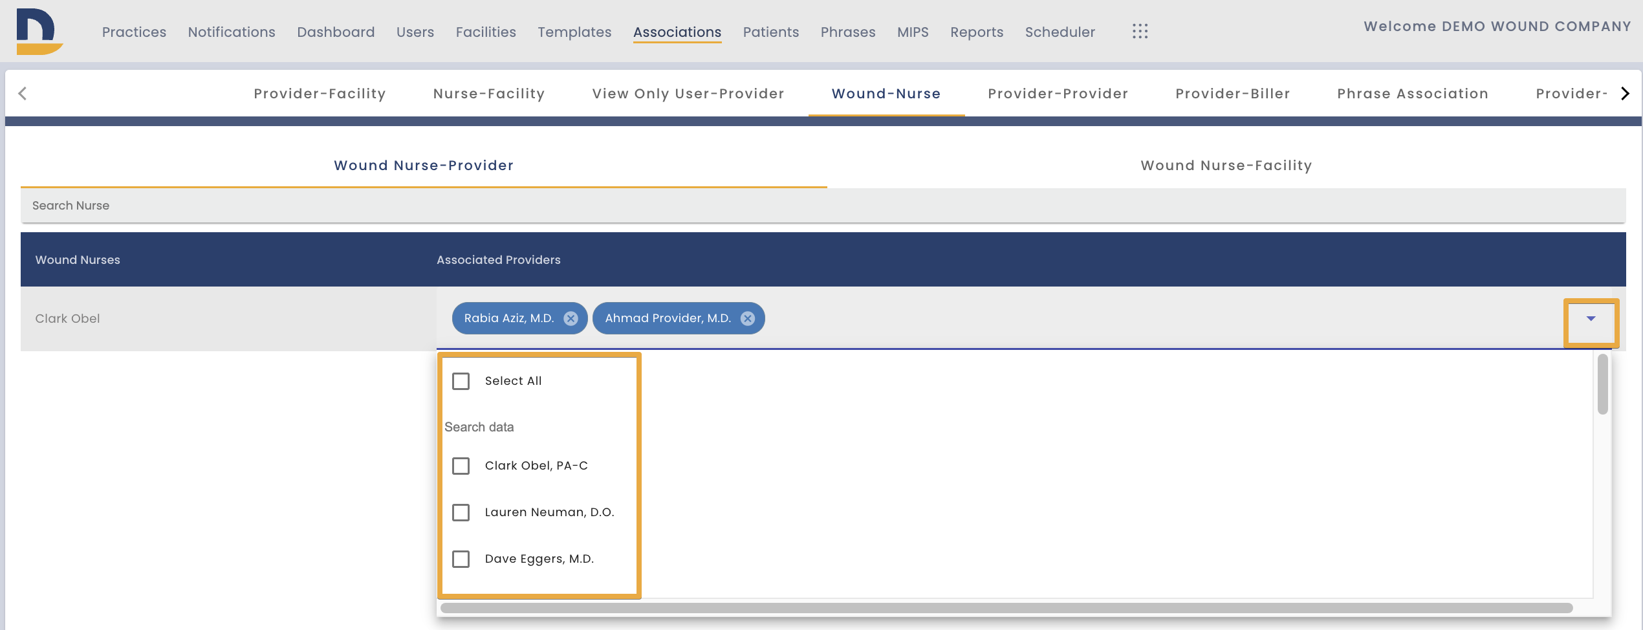Switch to the Nurse-Facility tab
1643x630 pixels.
pos(489,94)
